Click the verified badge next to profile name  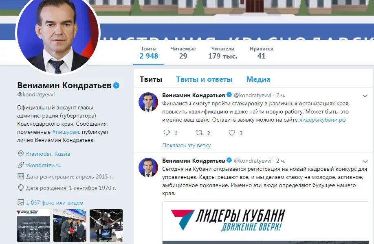point(116,85)
